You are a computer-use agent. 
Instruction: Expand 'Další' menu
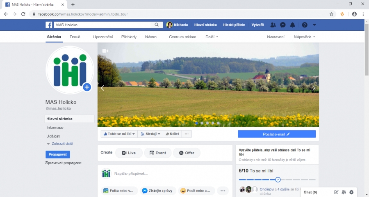coord(212,37)
